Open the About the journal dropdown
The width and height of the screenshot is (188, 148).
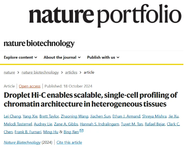[x=62, y=57]
